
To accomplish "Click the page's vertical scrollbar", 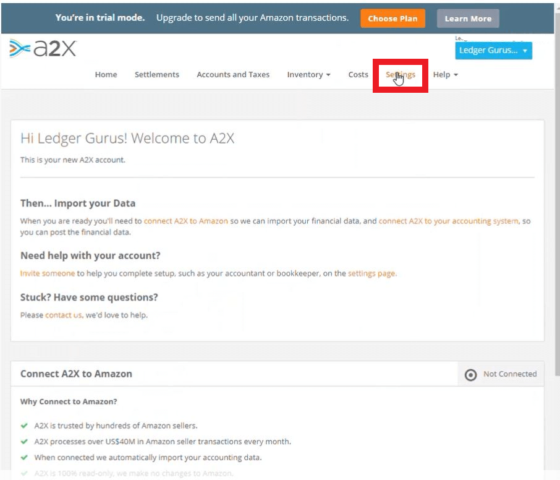I will point(557,193).
